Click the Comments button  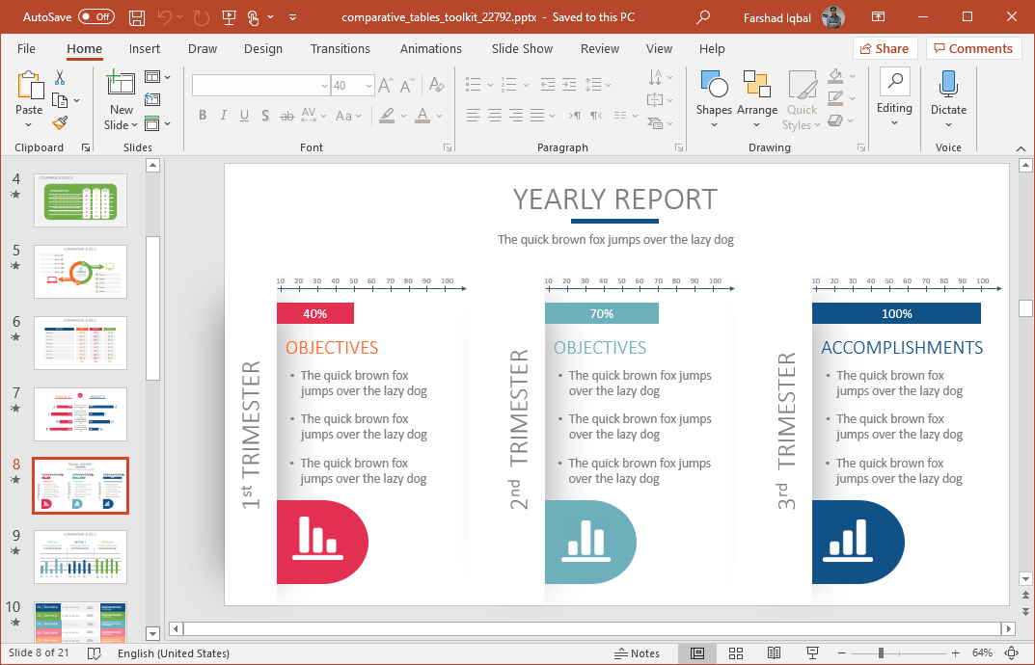972,49
